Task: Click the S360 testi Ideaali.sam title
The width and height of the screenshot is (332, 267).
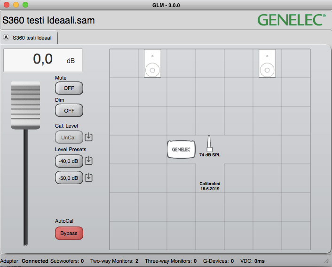Action: pos(48,20)
